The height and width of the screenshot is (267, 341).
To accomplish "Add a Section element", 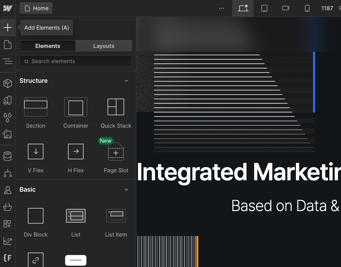I will [36, 112].
